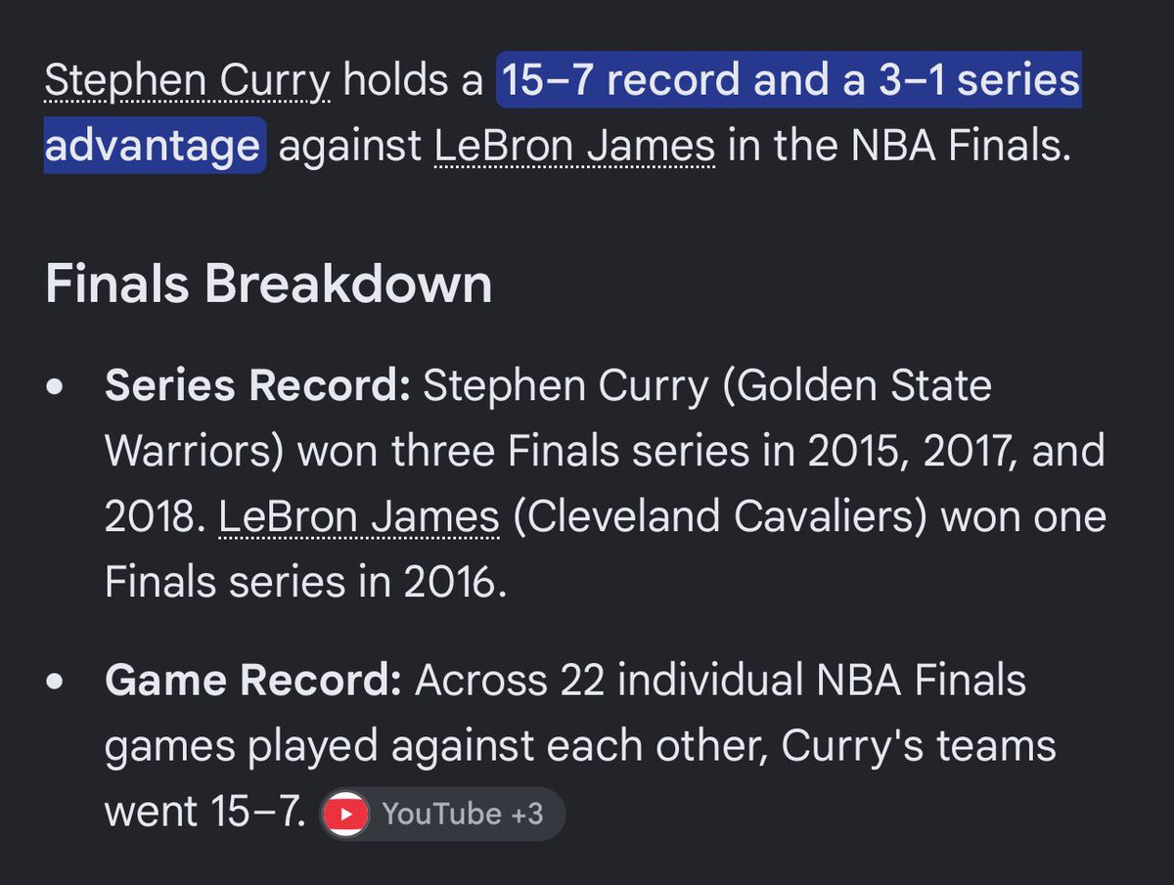Click "Across 22 individual NBA Finals" text
This screenshot has width=1174, height=885.
pyautogui.click(x=720, y=681)
